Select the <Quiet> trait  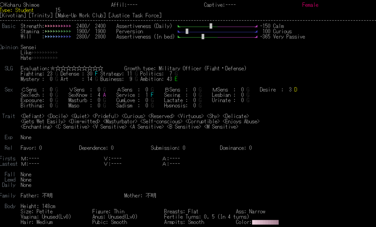click(80, 116)
